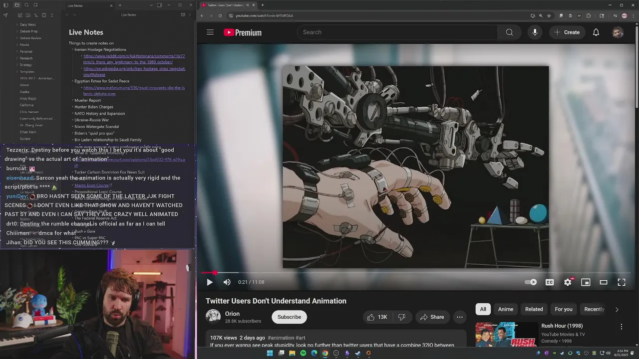This screenshot has width=639, height=359.
Task: Add a new Obsidian tab with plus
Action: [120, 5]
